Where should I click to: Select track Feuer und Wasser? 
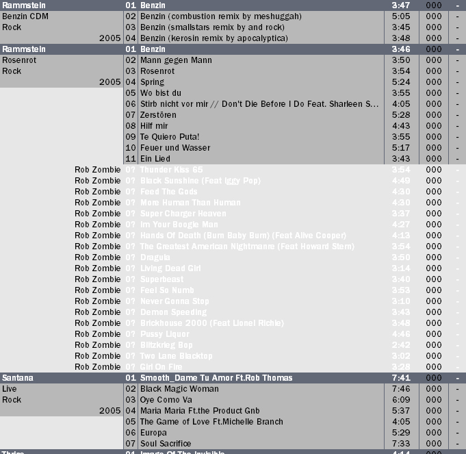point(175,148)
